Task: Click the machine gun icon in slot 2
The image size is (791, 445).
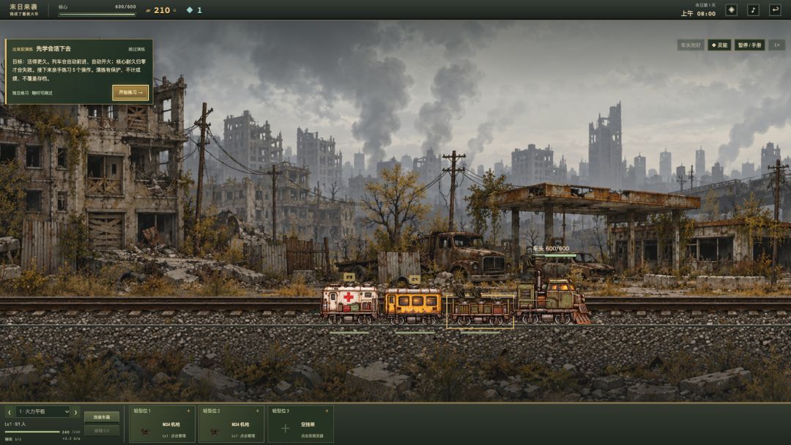Action: [215, 431]
